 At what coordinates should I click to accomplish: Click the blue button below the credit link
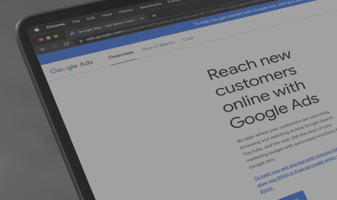point(292,196)
